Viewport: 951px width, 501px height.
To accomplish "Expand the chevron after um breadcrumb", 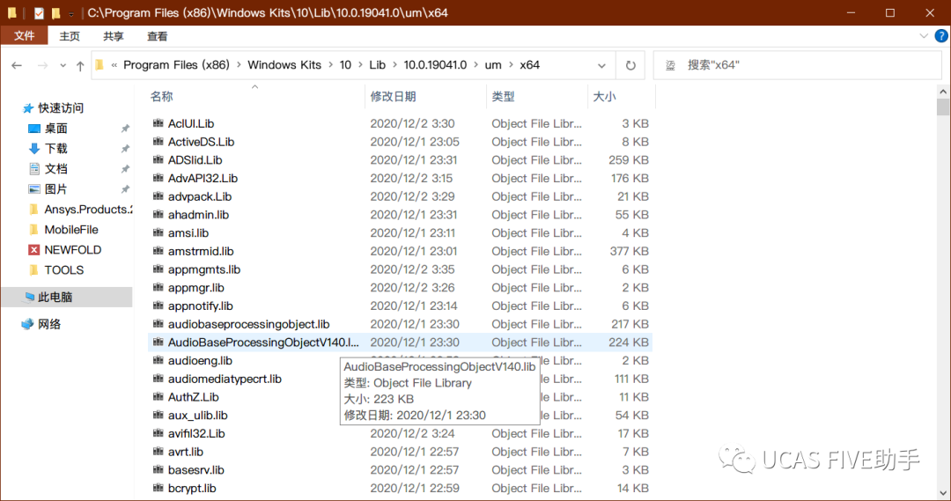I will [511, 65].
